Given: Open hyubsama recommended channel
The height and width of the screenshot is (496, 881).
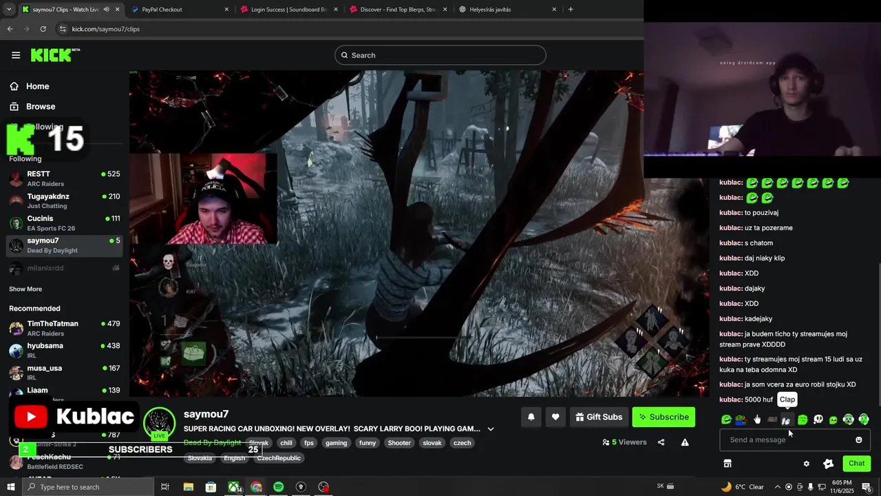Looking at the screenshot, I should pos(65,350).
